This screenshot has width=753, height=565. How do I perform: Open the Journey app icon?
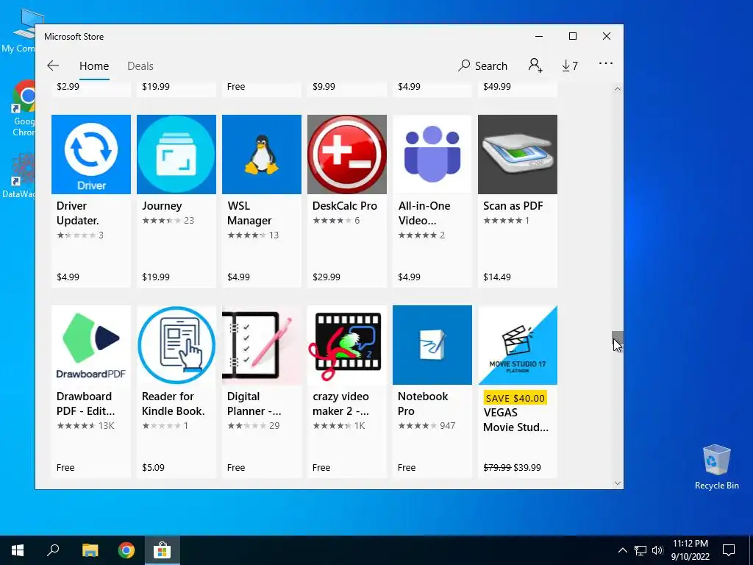tap(176, 154)
